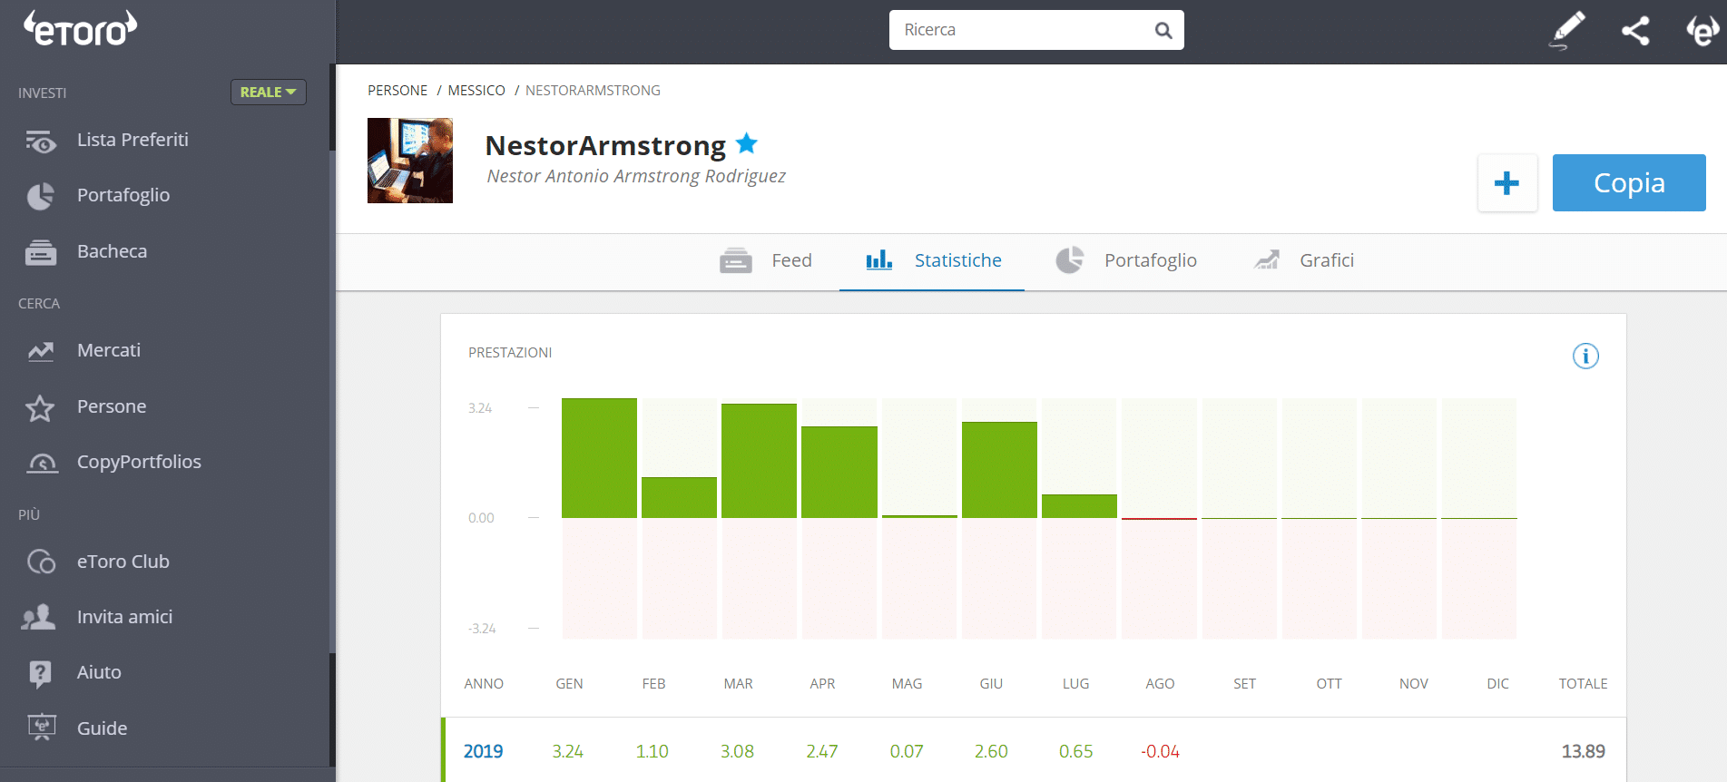Click the profile Portafoglio tab pie icon
This screenshot has height=782, width=1727.
[1070, 259]
